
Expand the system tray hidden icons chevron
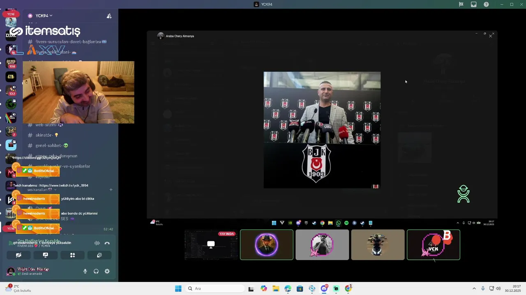click(474, 288)
